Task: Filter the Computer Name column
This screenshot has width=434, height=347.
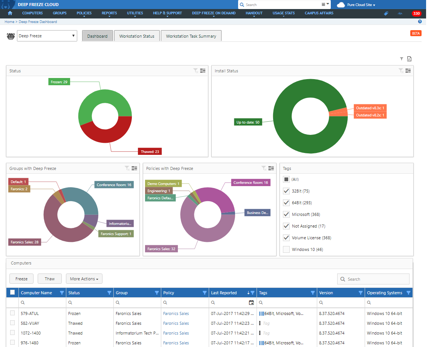Action: [x=62, y=293]
